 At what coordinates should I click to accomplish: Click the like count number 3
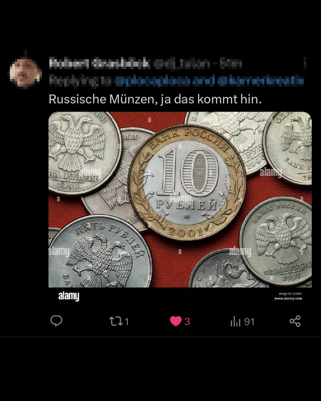(187, 321)
